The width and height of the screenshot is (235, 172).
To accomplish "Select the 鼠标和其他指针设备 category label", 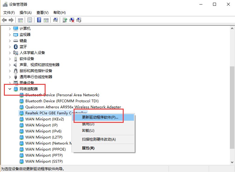I will (36, 71).
